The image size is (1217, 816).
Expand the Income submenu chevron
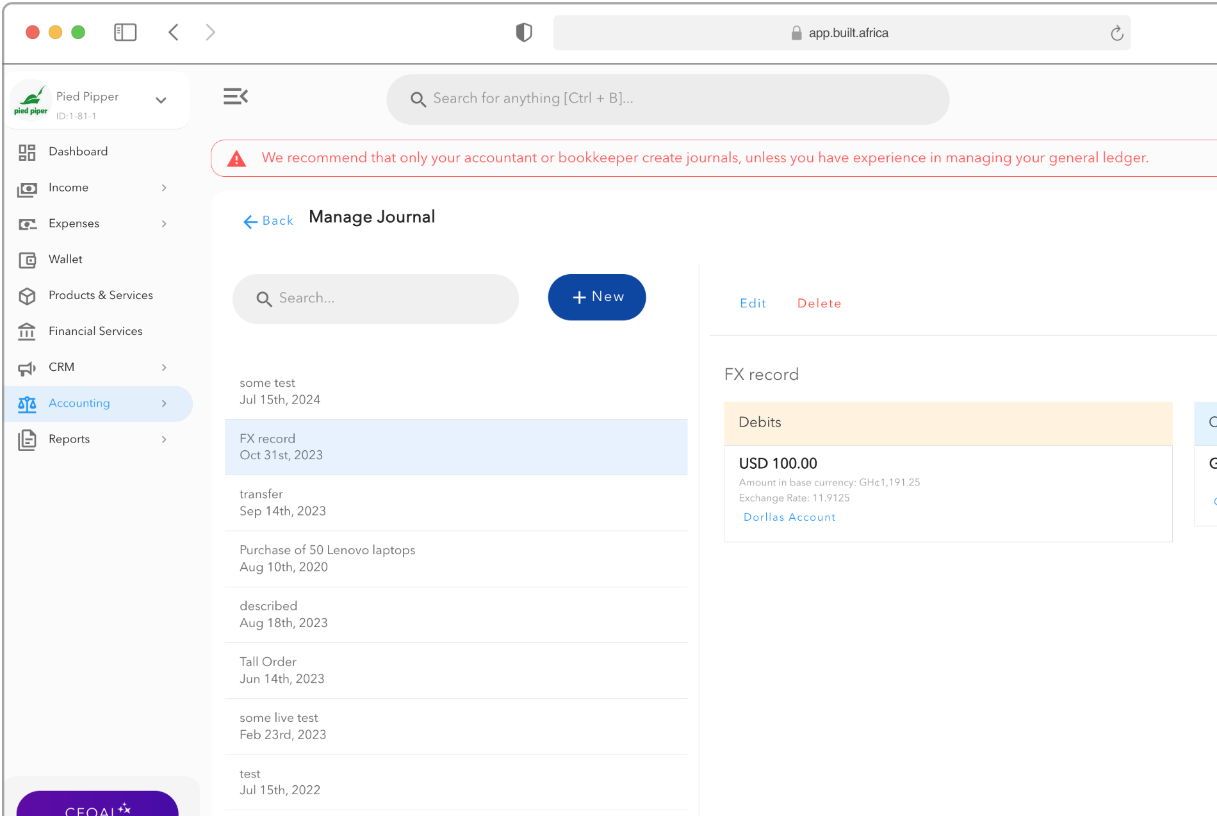point(164,188)
